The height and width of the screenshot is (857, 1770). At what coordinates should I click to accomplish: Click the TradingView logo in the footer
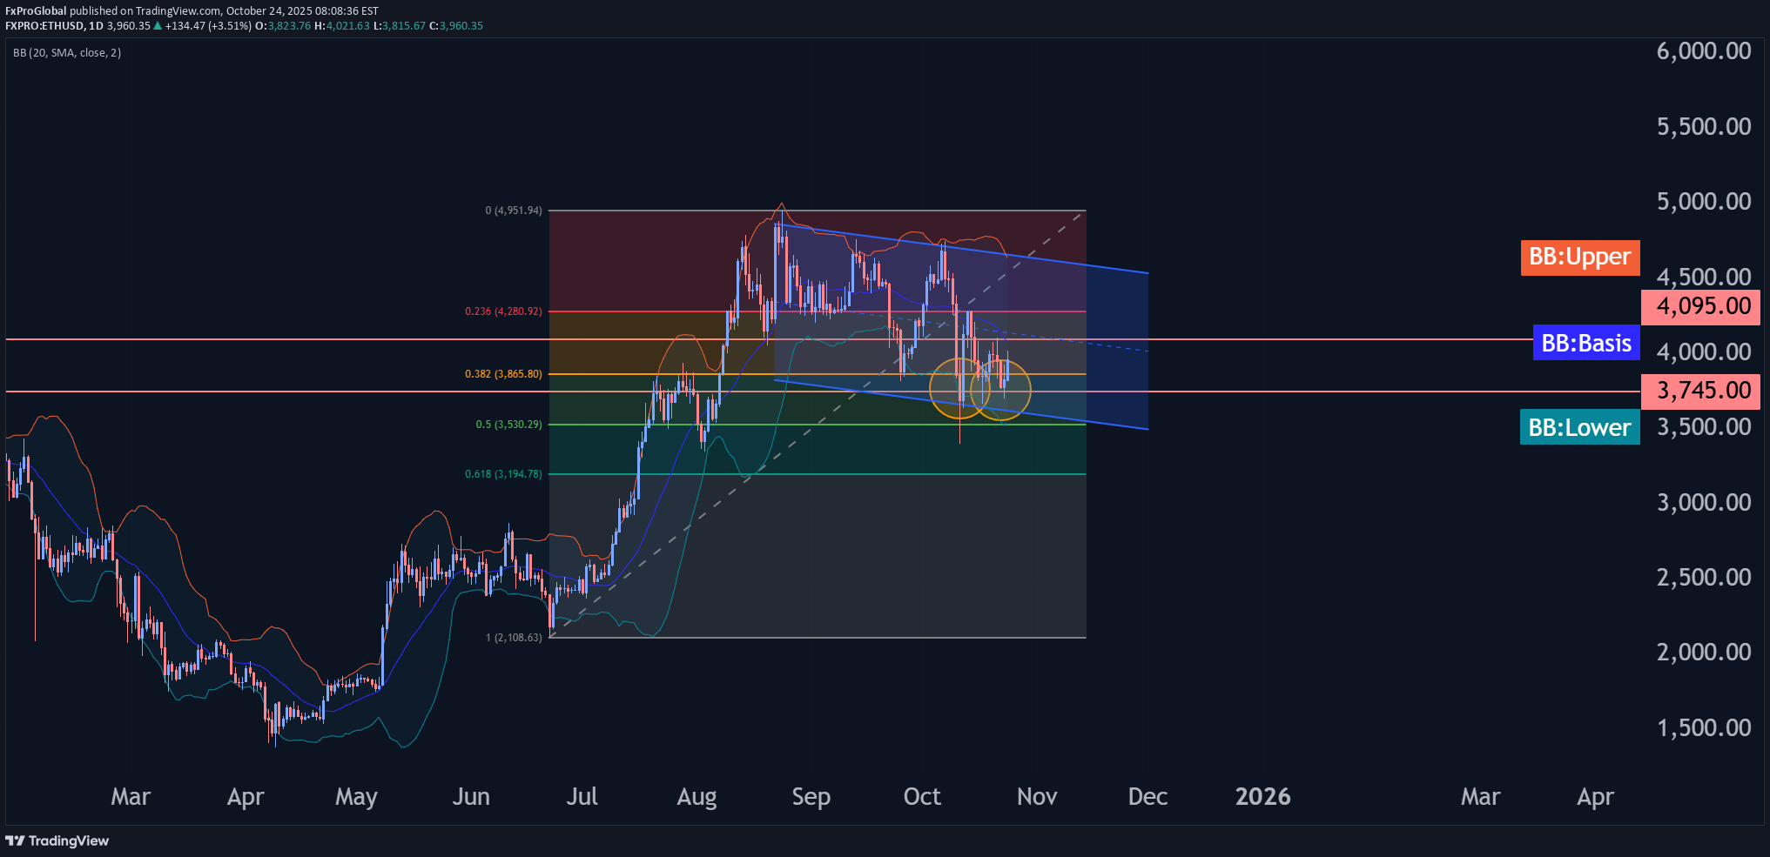(x=57, y=840)
